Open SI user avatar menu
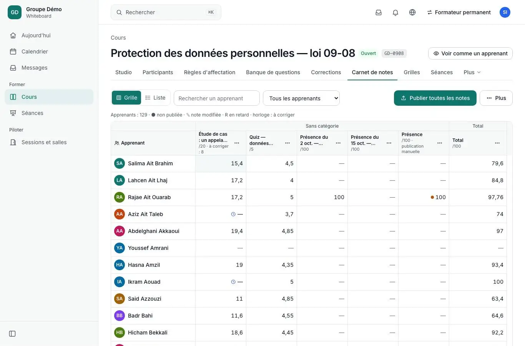Viewport: 525px width, 346px height. coord(505,12)
